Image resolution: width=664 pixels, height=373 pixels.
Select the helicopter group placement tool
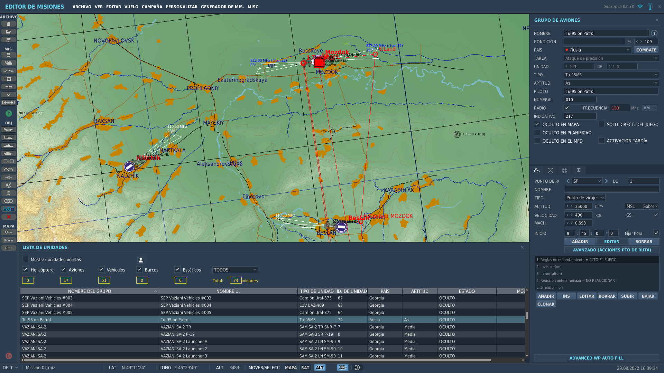(x=9, y=137)
